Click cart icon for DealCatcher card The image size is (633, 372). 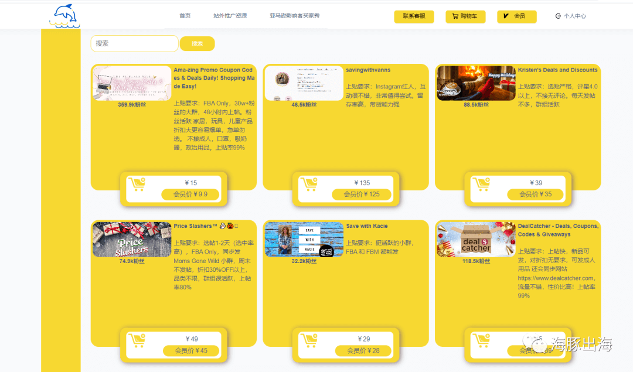(481, 340)
